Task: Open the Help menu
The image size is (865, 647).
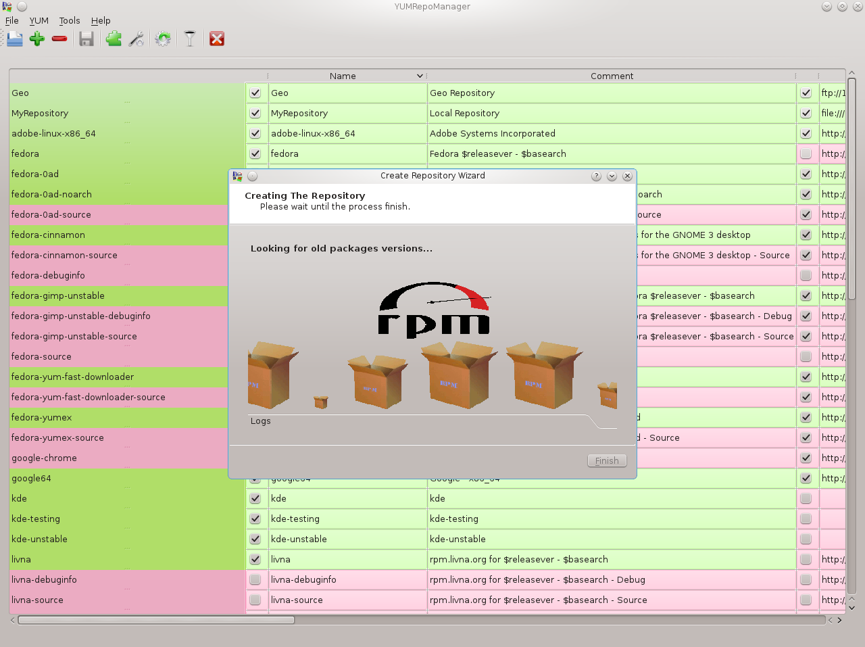Action: pyautogui.click(x=101, y=21)
